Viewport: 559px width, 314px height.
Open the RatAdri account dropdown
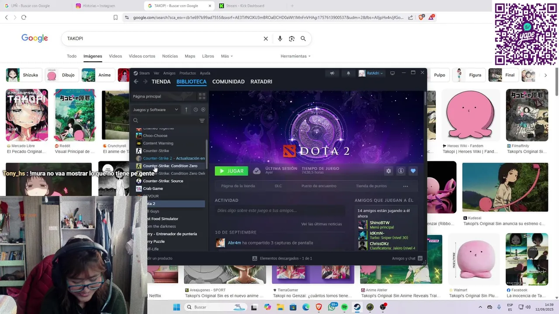click(x=371, y=73)
